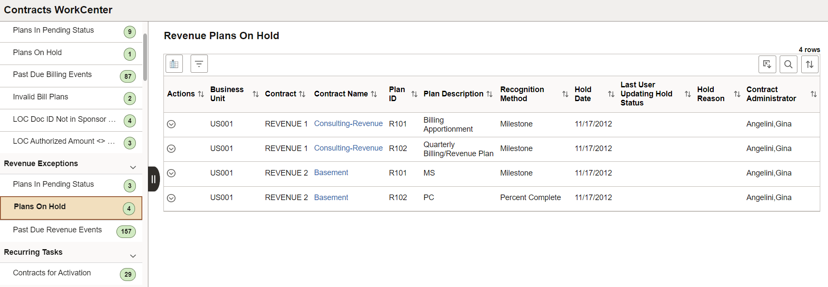828x287 pixels.
Task: Click the download to Excel icon
Action: pyautogui.click(x=767, y=65)
